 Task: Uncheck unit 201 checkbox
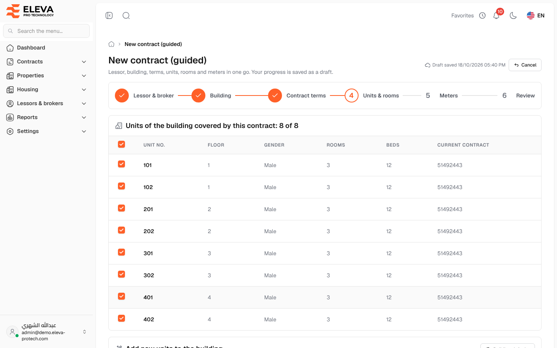(121, 208)
